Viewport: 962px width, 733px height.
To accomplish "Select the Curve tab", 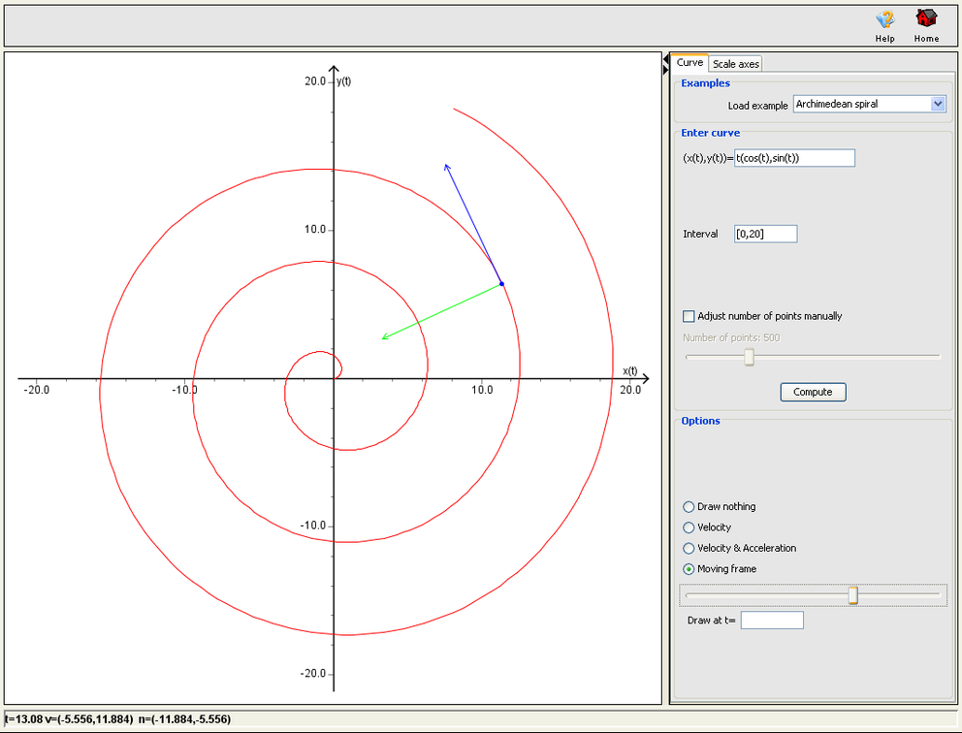I will pos(689,61).
